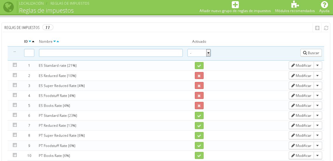Open actions menu for ES Foodstuff Rate
This screenshot has width=333, height=161.
318,95
